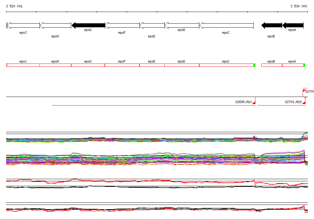Click the U2701.M19 transcript label
314x219 pixels.
tap(293, 102)
